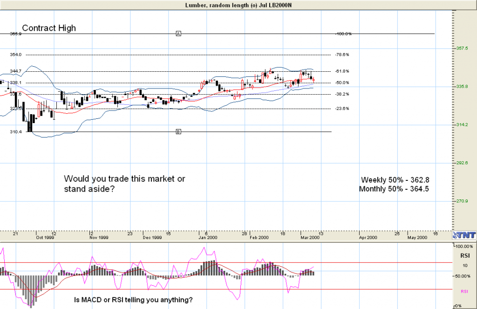This screenshot has height=309, width=477.
Task: Click the Jan 2000 date axis label
Action: click(208, 238)
